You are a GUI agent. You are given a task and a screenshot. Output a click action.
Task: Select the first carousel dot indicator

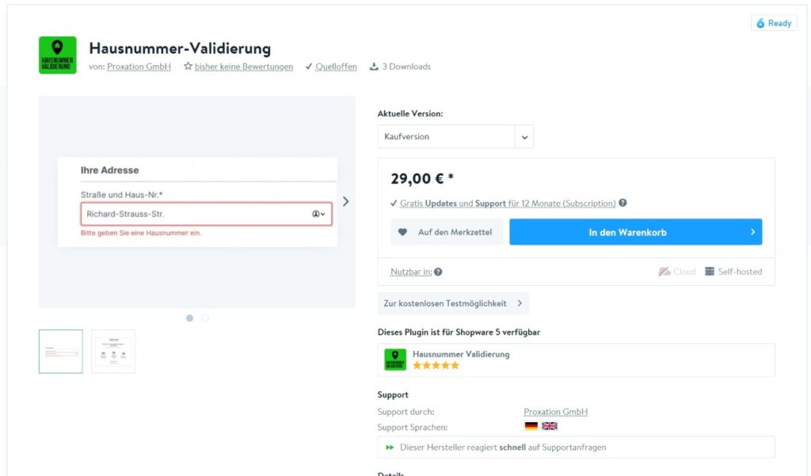point(189,318)
